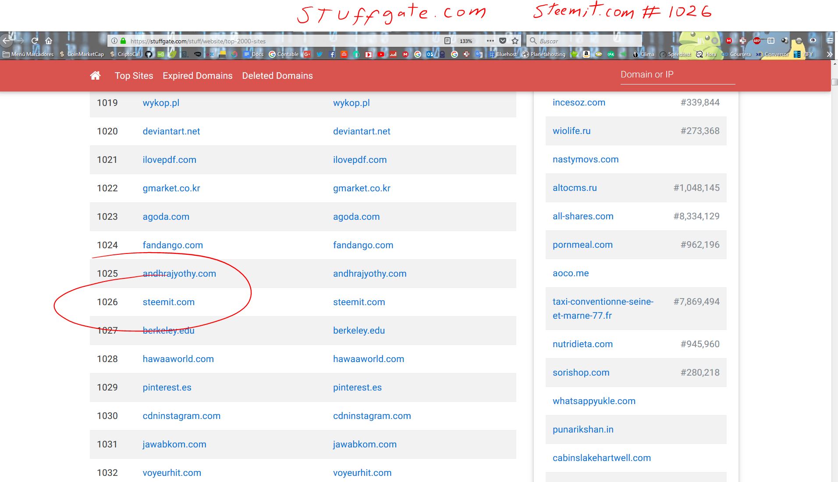838x482 pixels.
Task: Open Coursera bookmark
Action: click(736, 54)
